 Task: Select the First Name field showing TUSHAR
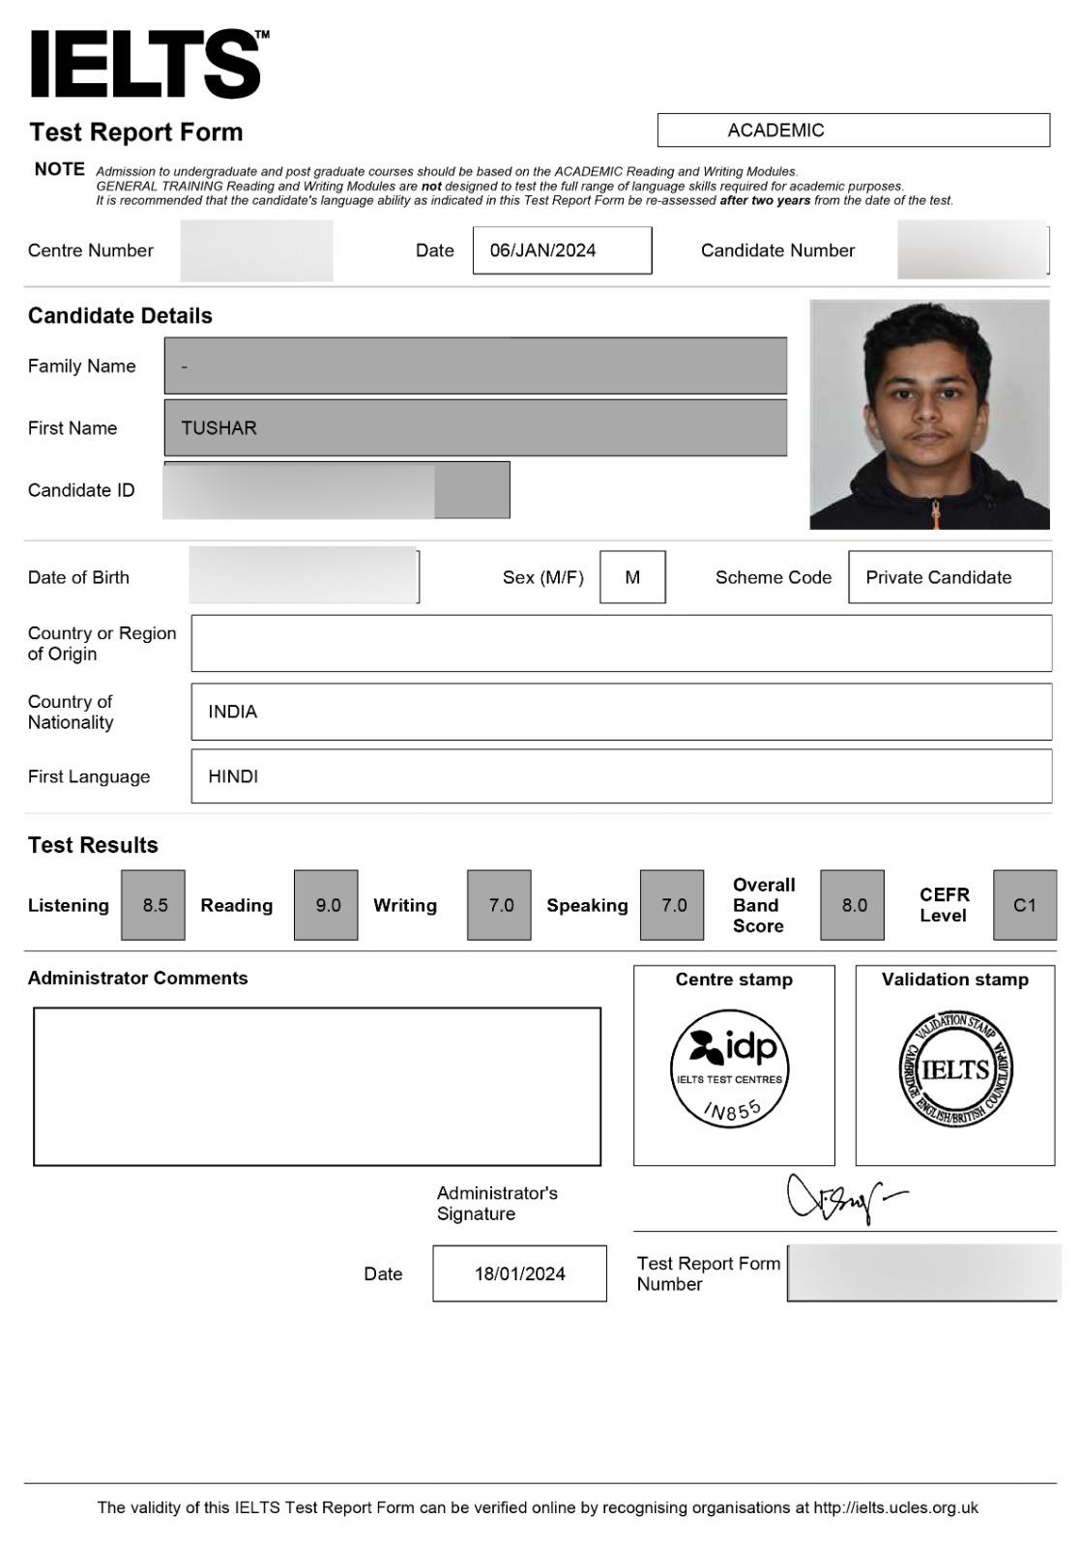pyautogui.click(x=476, y=427)
